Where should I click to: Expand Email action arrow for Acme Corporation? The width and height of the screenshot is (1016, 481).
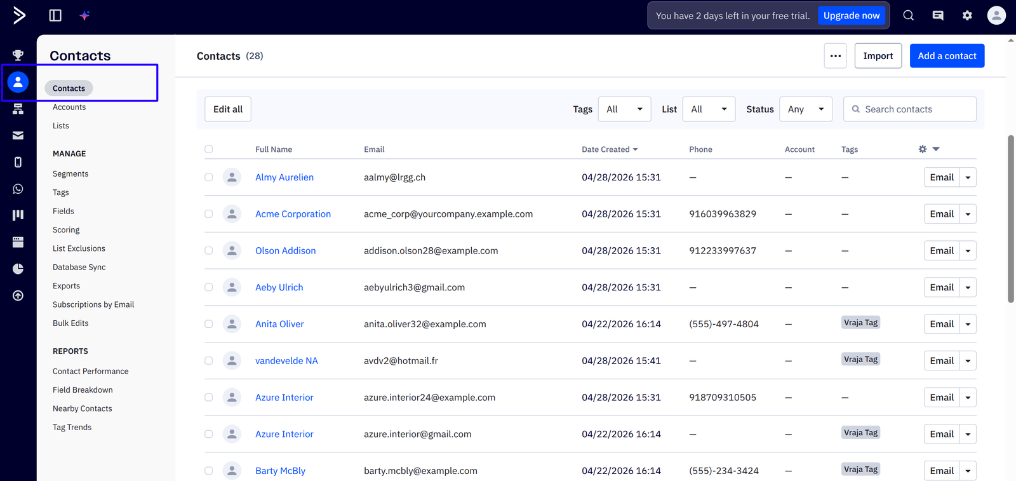pyautogui.click(x=968, y=214)
